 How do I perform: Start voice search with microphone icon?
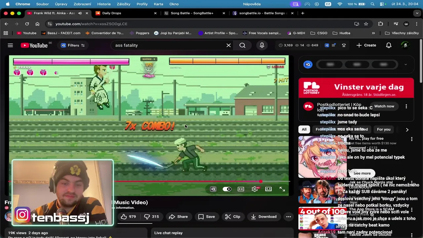[x=262, y=45]
